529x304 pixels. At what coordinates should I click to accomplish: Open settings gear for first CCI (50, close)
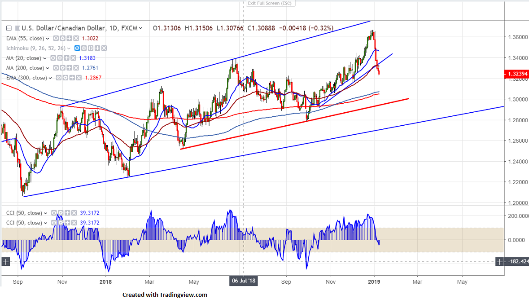(x=61, y=213)
